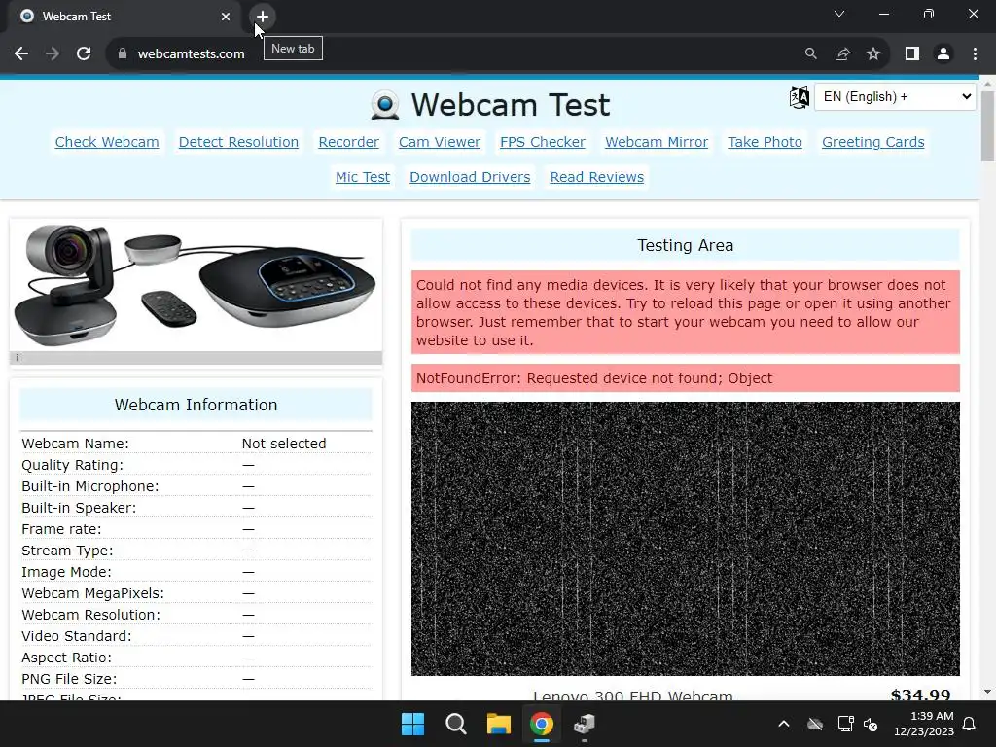Screen dimensions: 996x747
Task: Click the NotFoundError message bar
Action: 686,378
